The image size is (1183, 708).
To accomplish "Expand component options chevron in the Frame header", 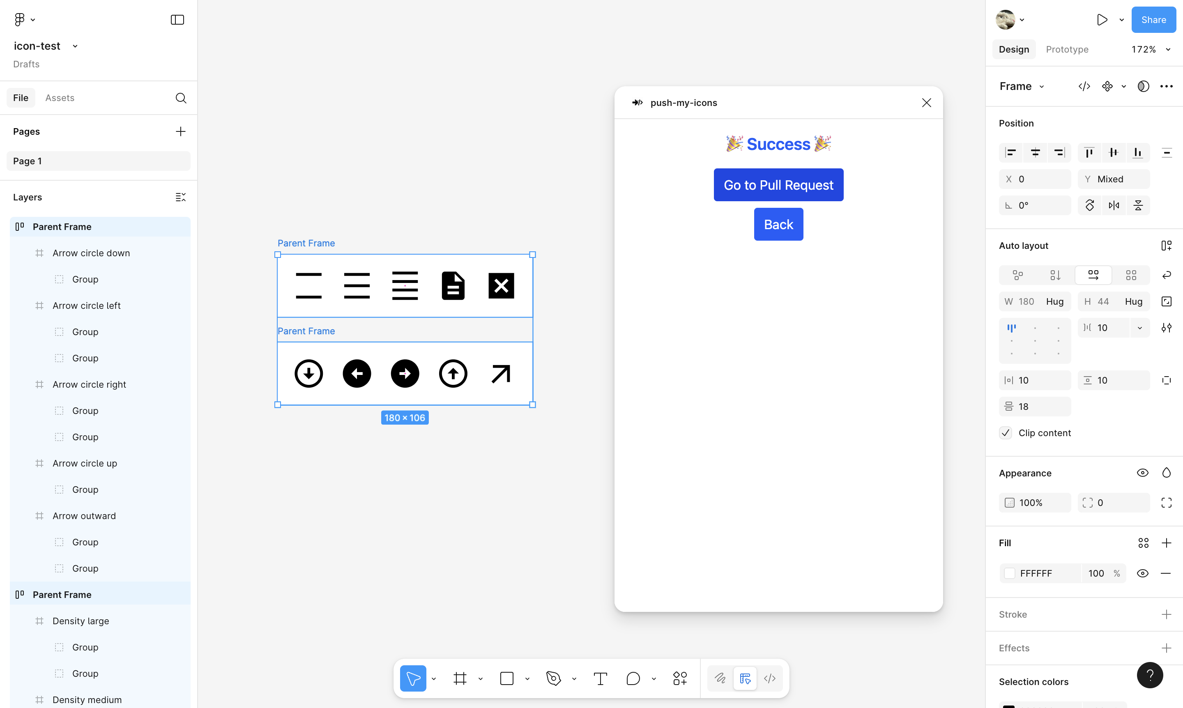I will (x=1124, y=86).
